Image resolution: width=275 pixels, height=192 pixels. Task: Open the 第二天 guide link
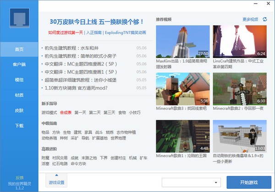pyautogui.click(x=95, y=113)
